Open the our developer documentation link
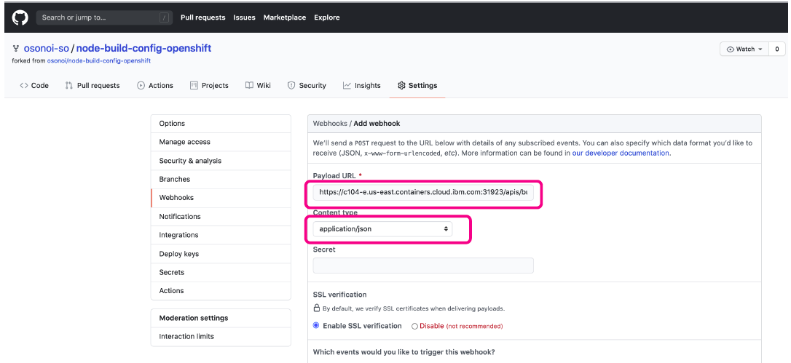Screen dimensions: 791x363 (621, 153)
